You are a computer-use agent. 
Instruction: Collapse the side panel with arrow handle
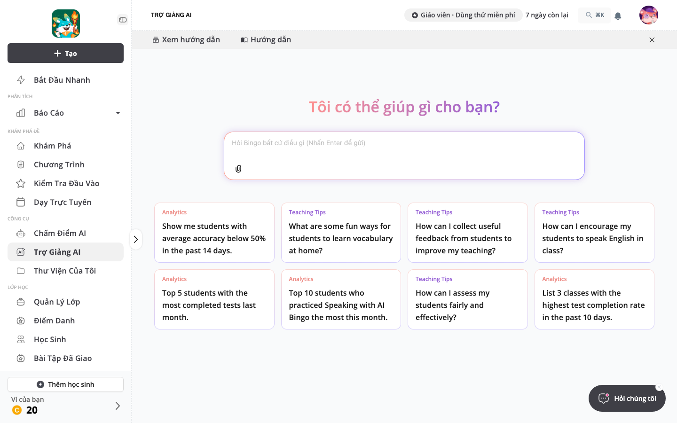click(x=135, y=239)
